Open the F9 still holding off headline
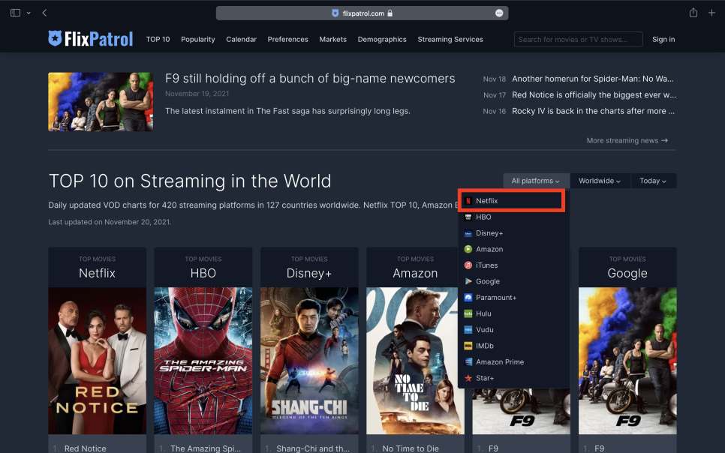 pos(310,79)
